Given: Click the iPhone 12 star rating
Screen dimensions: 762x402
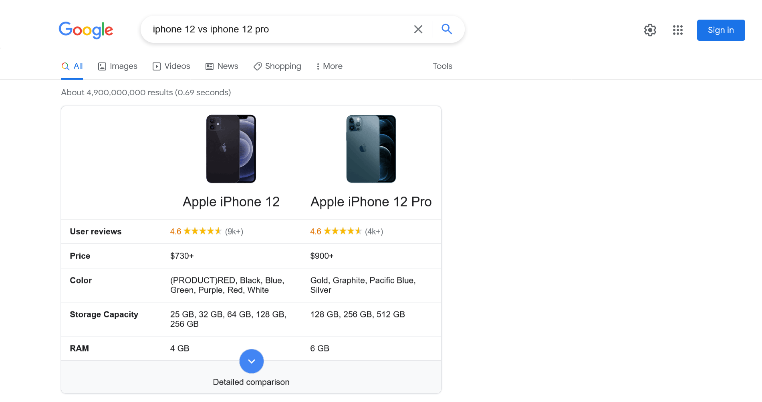Looking at the screenshot, I should click(x=202, y=231).
